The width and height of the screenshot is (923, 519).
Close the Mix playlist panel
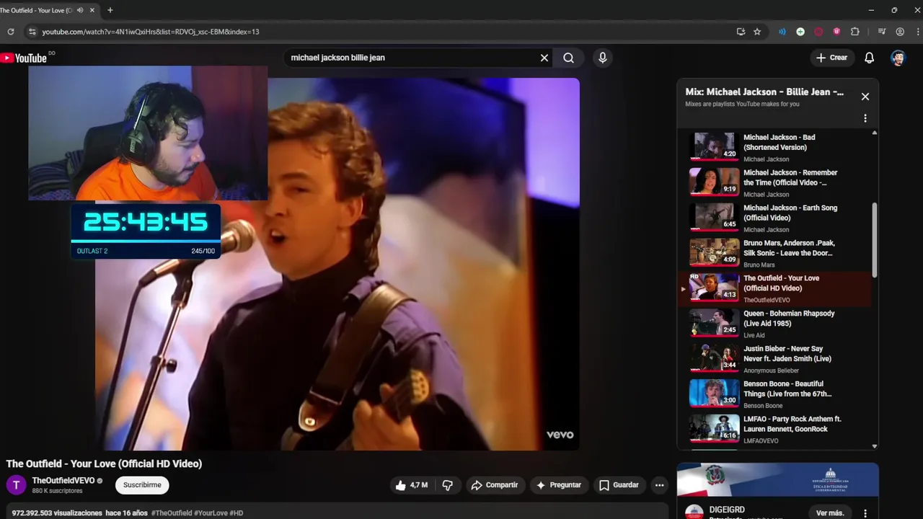pos(865,97)
